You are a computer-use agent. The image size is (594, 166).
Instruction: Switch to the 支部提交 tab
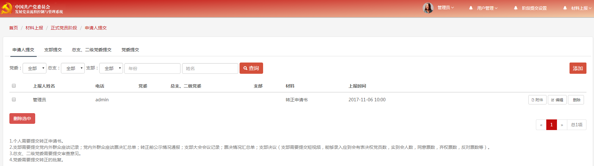(53, 50)
